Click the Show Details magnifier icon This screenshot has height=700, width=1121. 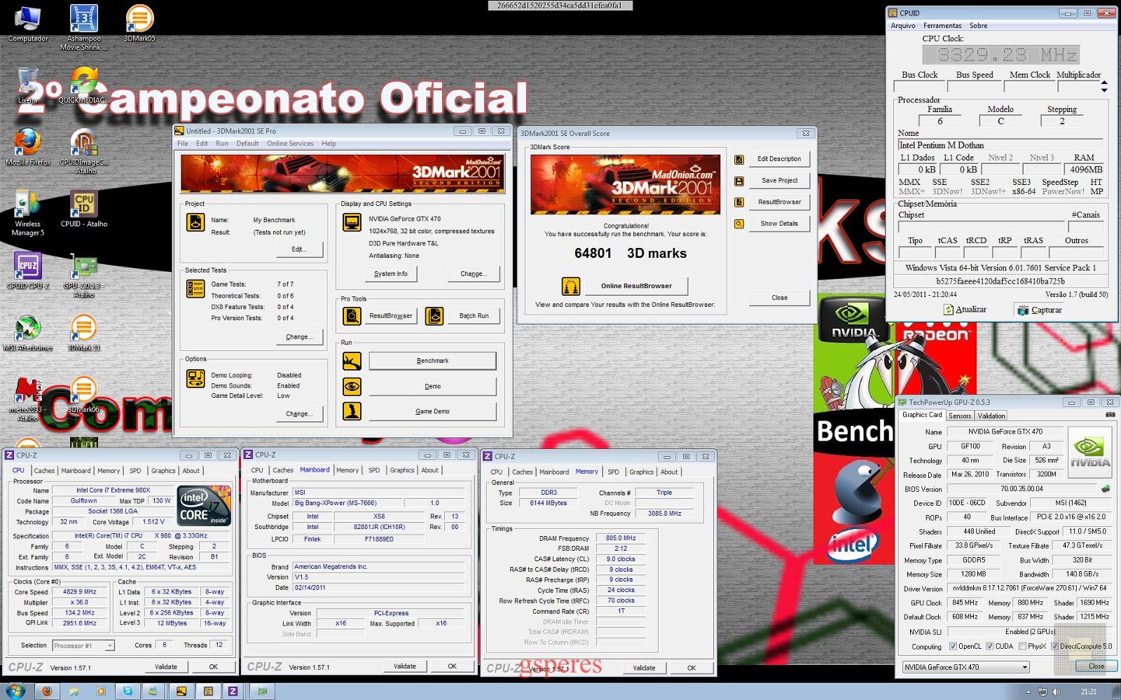738,224
